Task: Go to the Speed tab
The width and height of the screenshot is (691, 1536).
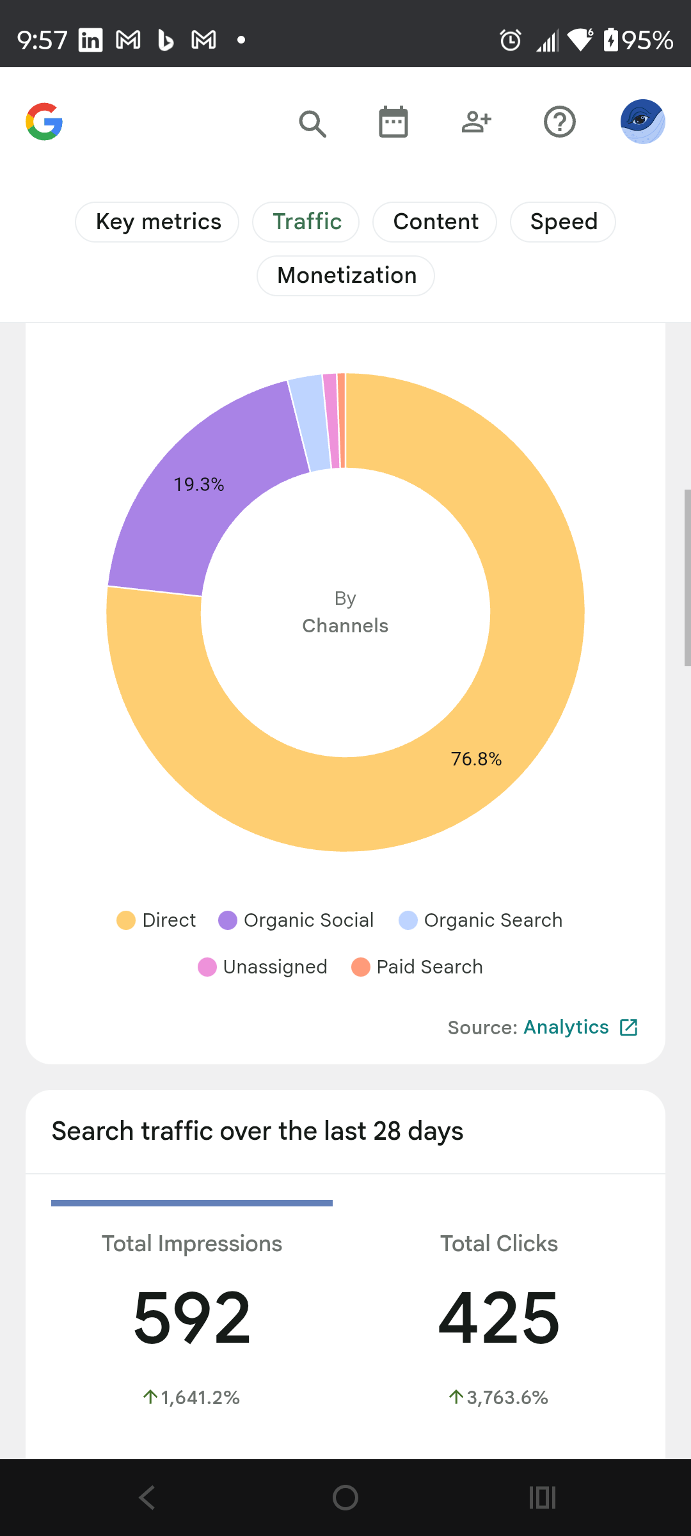Action: pos(563,222)
